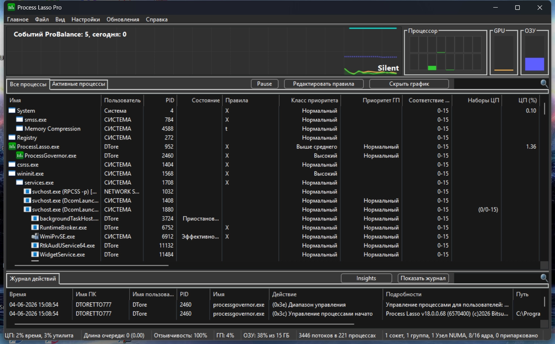Click the search magnifier icon above process list

[x=544, y=84]
